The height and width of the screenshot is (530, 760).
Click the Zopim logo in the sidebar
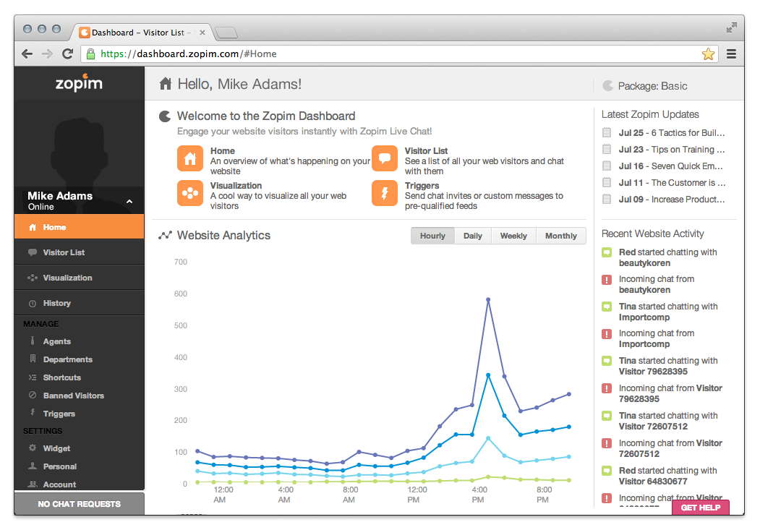[x=79, y=84]
